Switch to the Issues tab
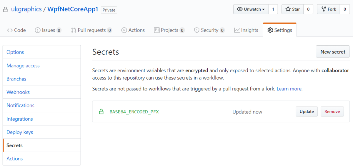This screenshot has width=353, height=168. coord(48,30)
